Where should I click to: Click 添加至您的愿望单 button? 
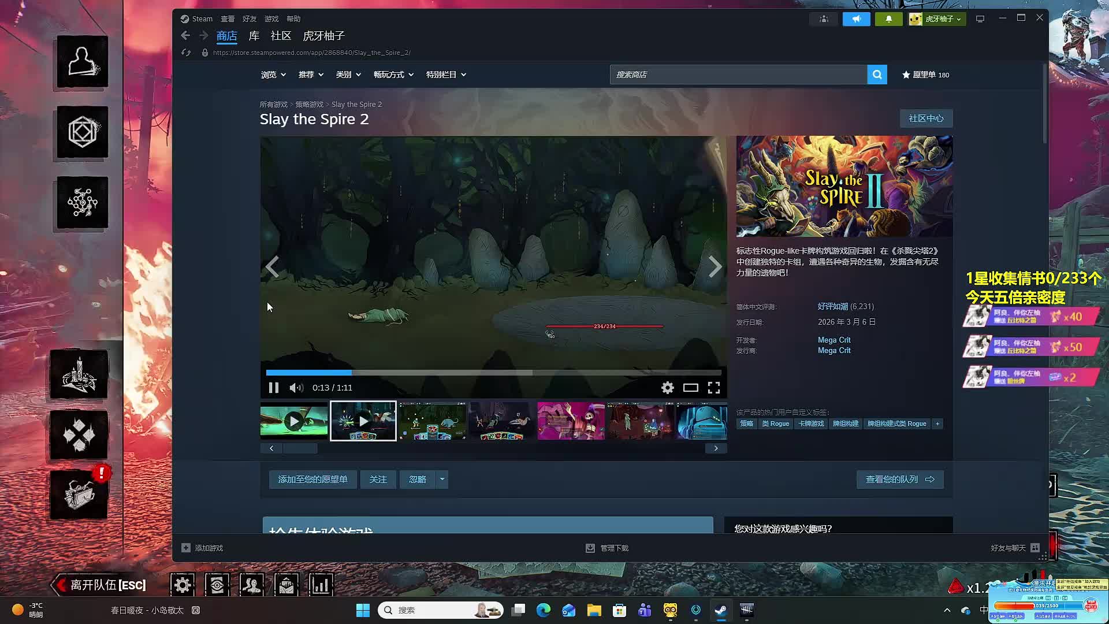[312, 479]
